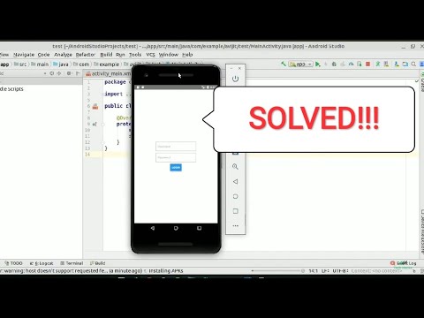
Task: Open the Event Log
Action: coord(404,263)
